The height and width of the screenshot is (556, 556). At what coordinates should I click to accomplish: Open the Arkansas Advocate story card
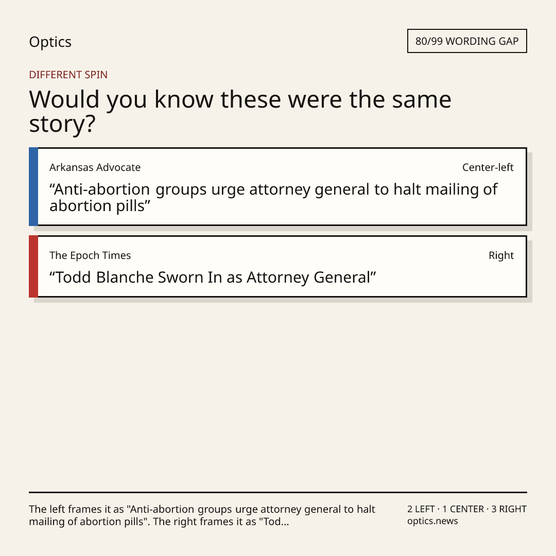pos(278,186)
